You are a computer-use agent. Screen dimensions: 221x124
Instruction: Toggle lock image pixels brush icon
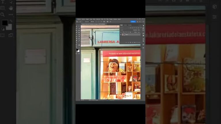tap(125, 32)
